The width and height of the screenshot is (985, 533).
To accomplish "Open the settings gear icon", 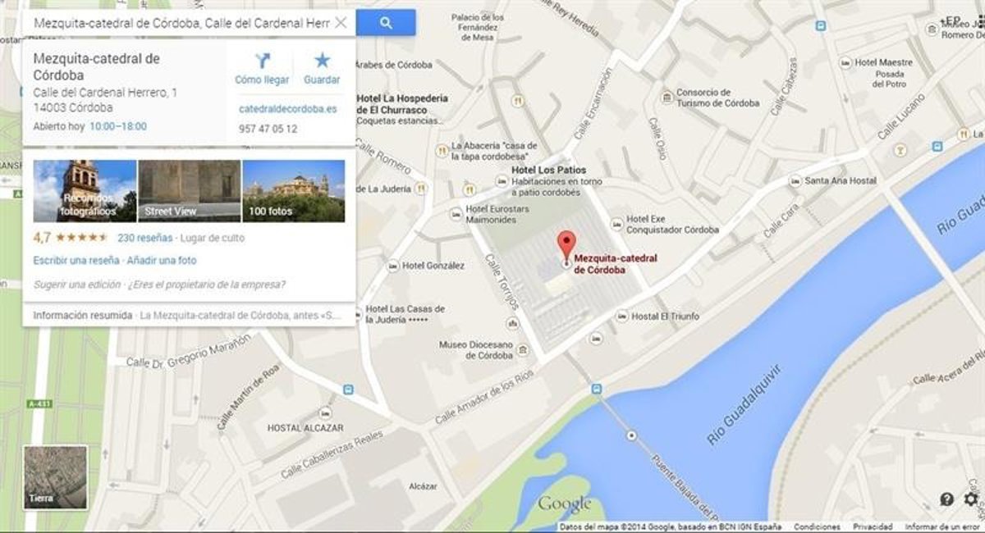I will click(971, 499).
